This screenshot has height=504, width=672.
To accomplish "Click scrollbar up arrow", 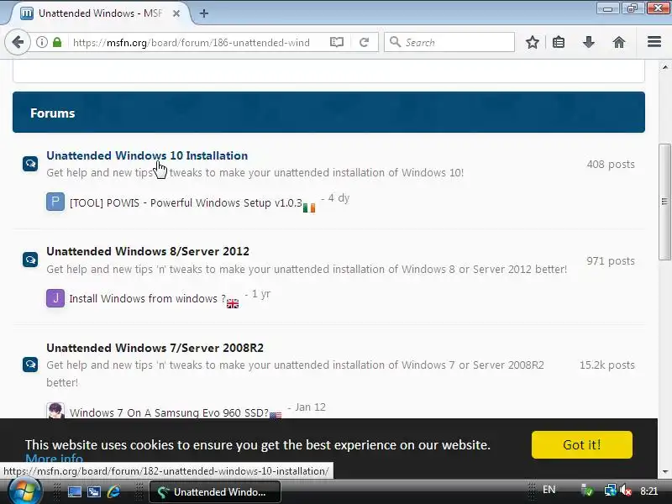I will [x=664, y=67].
